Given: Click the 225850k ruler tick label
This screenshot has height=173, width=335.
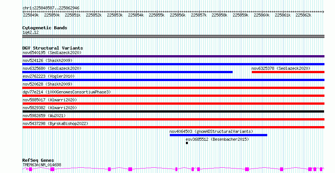Looking at the screenshot, I should (52, 15).
